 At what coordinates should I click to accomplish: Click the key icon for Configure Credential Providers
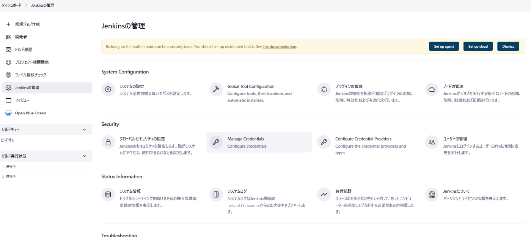point(324,142)
